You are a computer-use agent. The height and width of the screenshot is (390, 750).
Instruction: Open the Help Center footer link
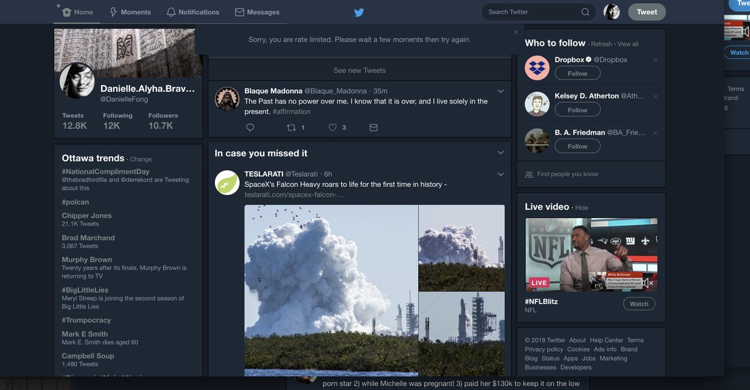click(x=606, y=341)
